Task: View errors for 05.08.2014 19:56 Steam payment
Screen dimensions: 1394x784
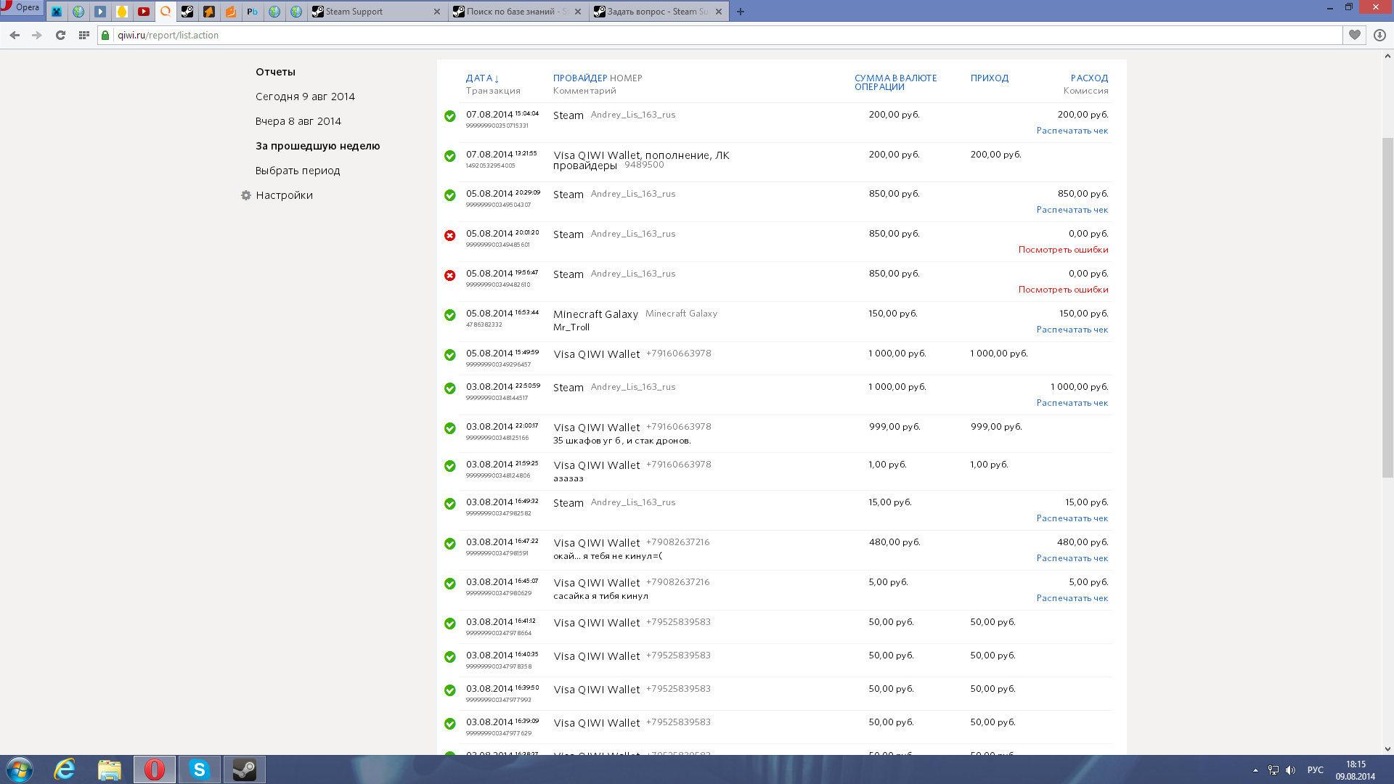Action: point(1063,290)
